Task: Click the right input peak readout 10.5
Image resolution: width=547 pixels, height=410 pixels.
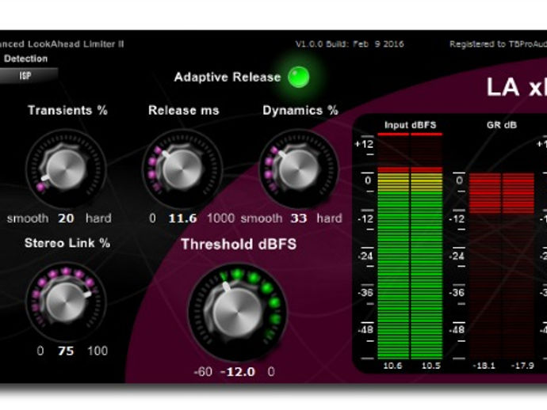Action: [430, 366]
